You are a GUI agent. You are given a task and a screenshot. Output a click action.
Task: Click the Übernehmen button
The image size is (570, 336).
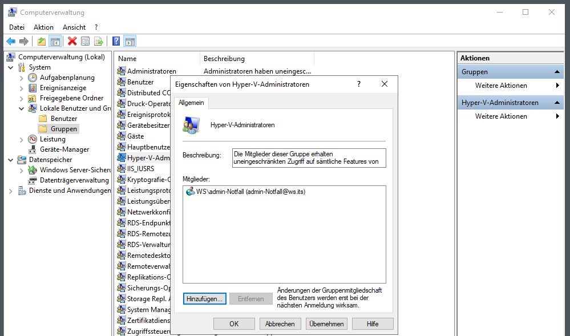[326, 323]
